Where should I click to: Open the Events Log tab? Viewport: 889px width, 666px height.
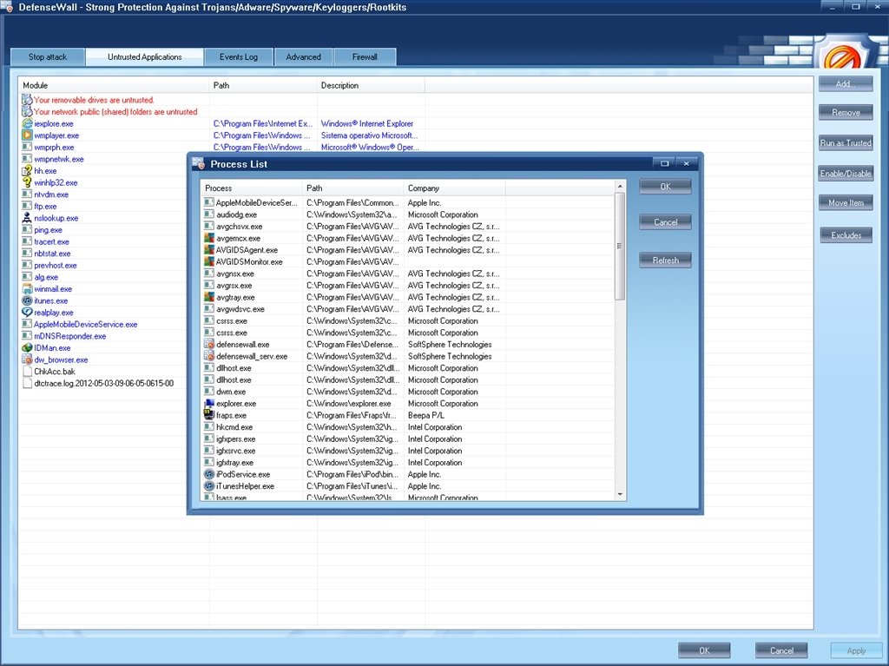coord(239,56)
